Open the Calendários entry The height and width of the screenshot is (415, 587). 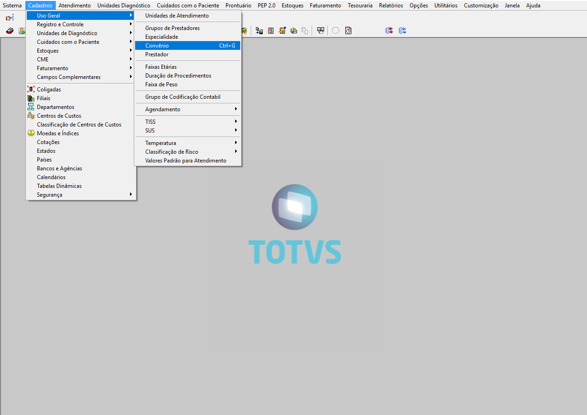pyautogui.click(x=81, y=177)
